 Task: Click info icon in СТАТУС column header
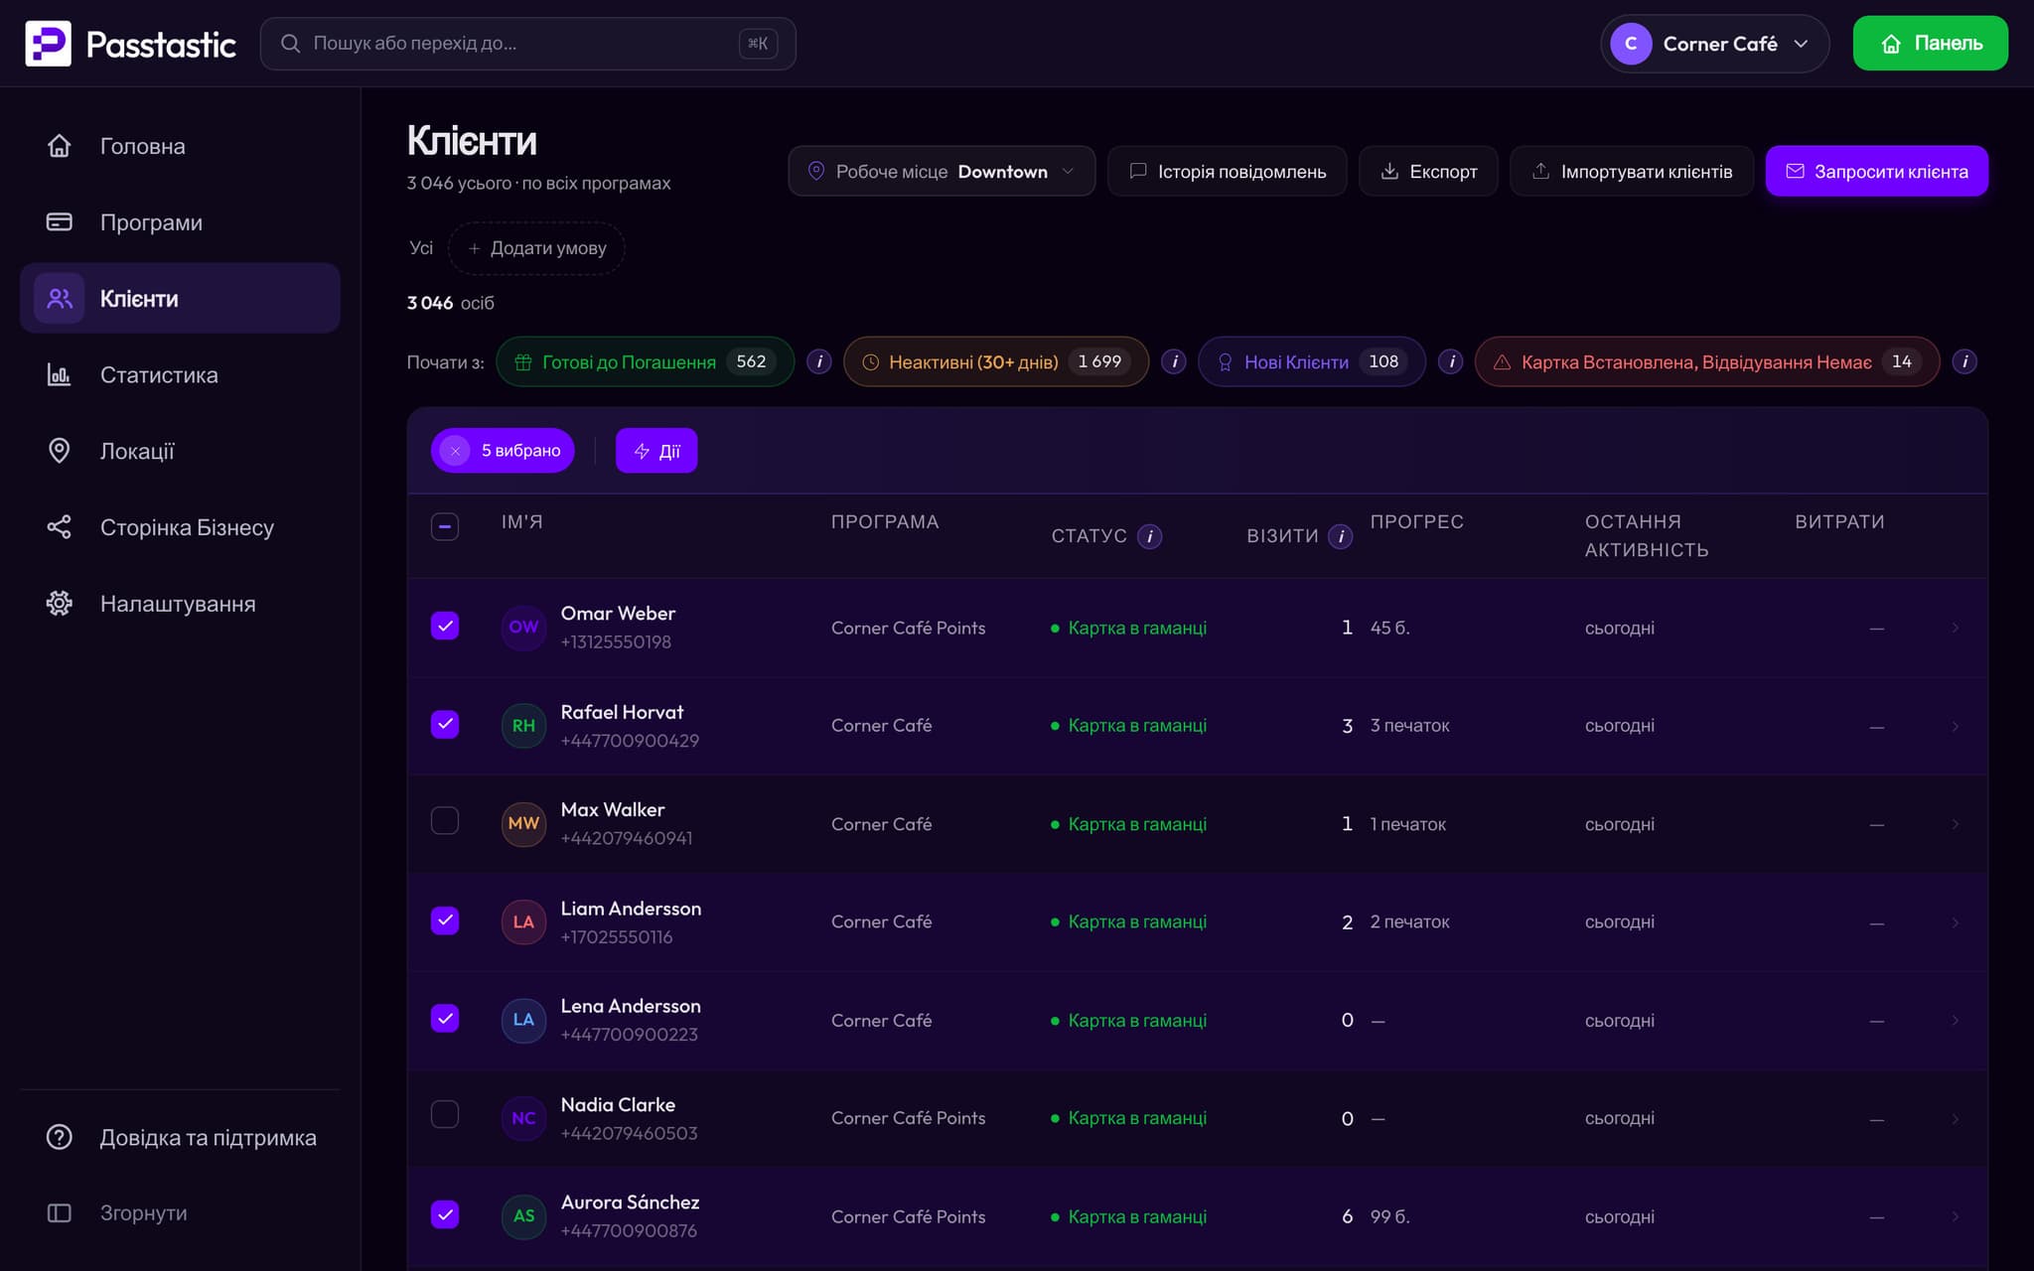pyautogui.click(x=1149, y=536)
